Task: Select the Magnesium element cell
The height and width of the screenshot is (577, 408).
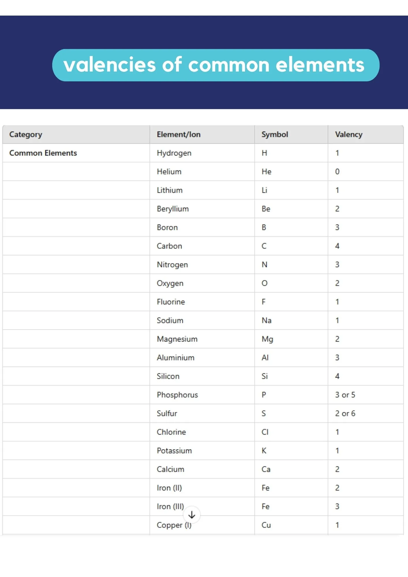Action: tap(177, 339)
